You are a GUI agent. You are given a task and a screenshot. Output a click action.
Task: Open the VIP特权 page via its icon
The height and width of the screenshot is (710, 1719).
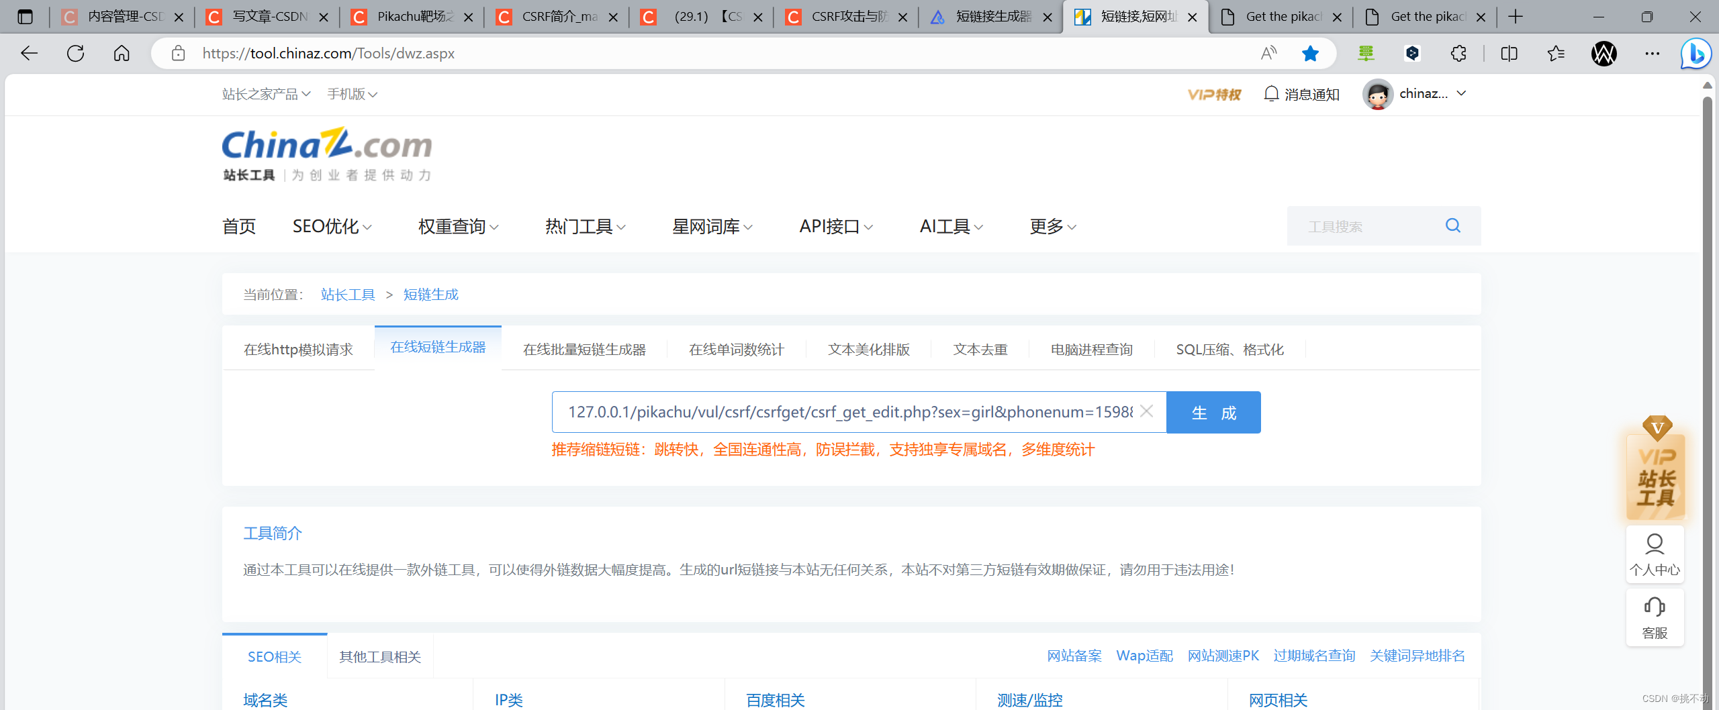pyautogui.click(x=1214, y=94)
